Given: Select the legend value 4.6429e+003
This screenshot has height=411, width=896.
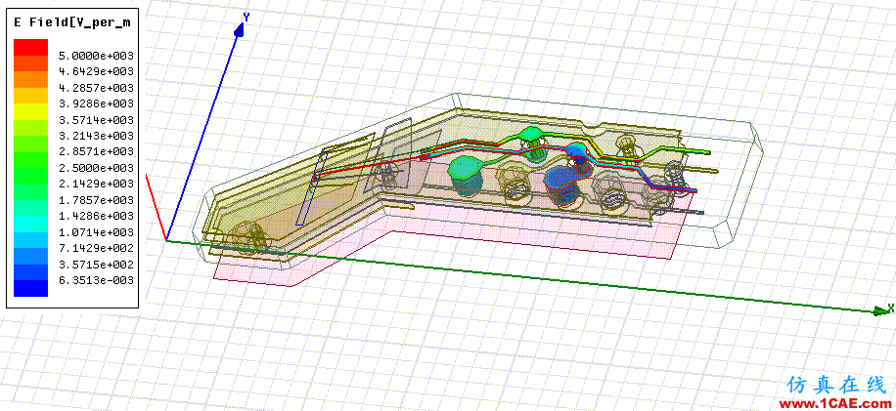Looking at the screenshot, I should click(96, 71).
